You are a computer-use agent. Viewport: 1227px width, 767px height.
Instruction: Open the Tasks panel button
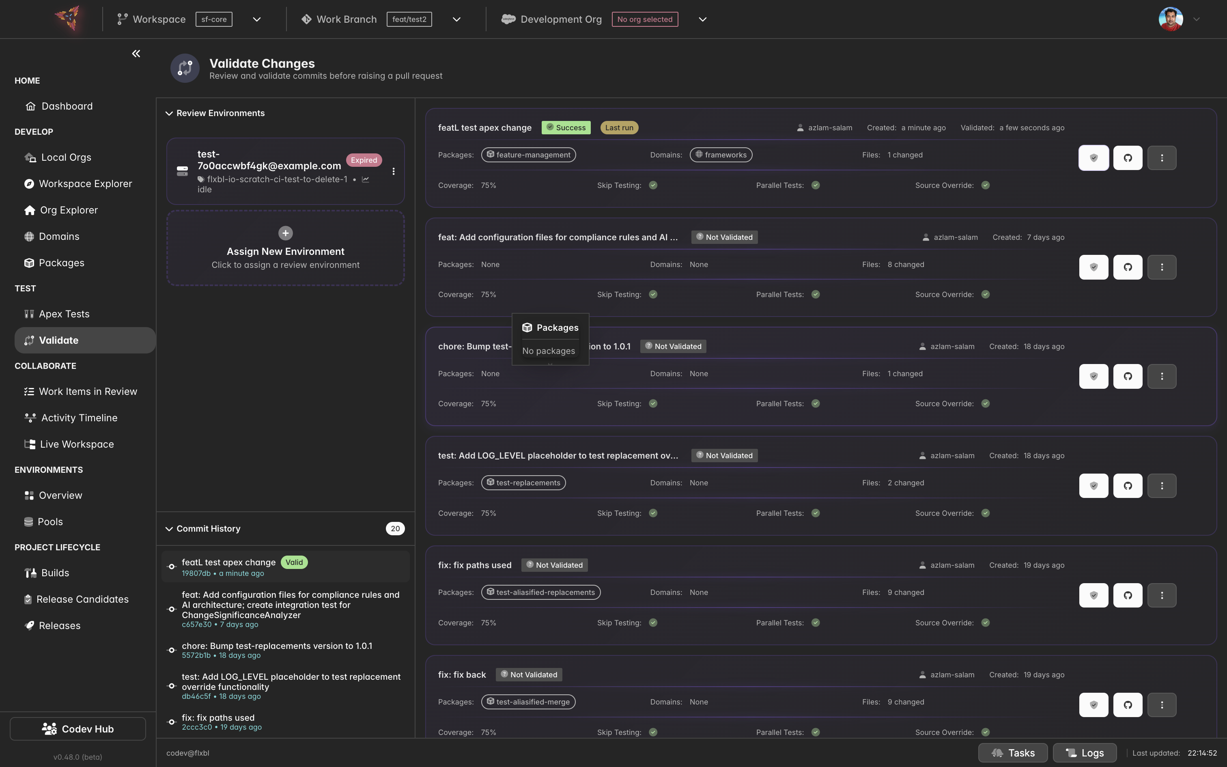point(1013,753)
